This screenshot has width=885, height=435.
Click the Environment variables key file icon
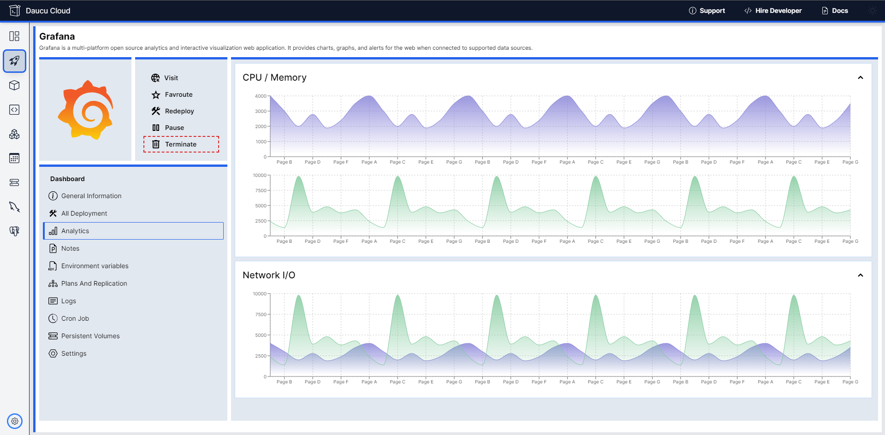[x=53, y=266]
